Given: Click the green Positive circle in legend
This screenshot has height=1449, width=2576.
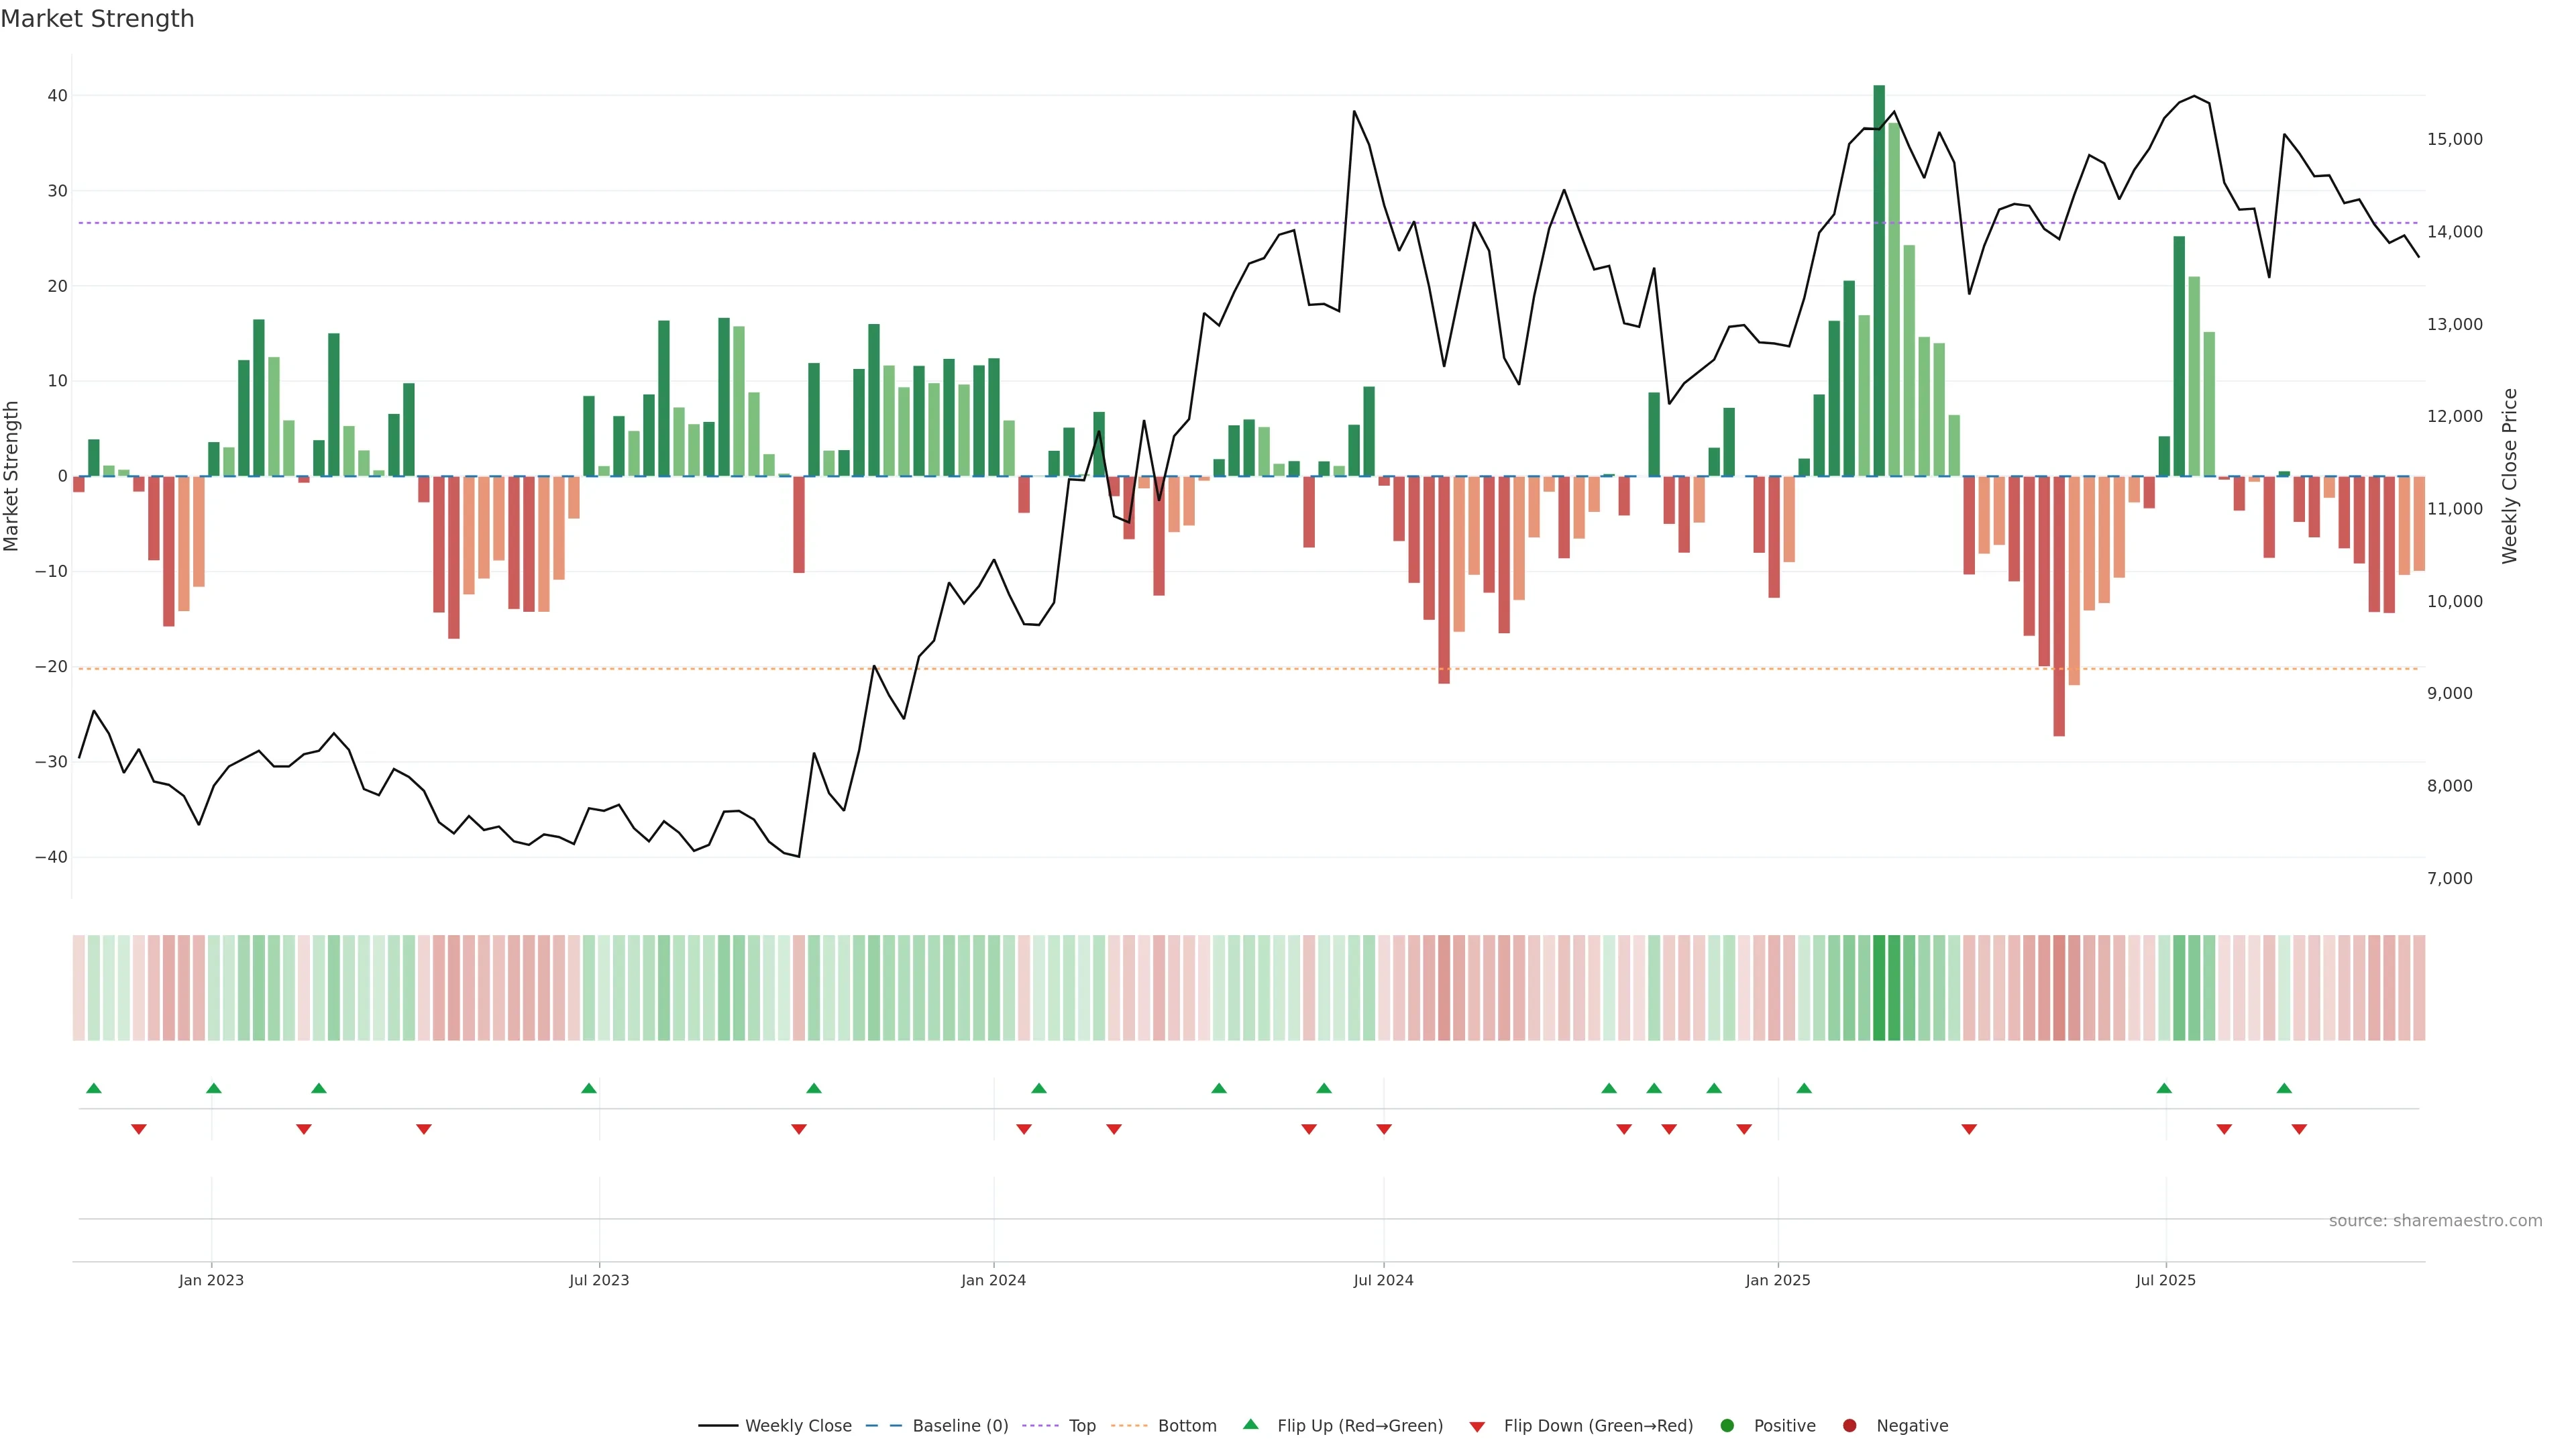Looking at the screenshot, I should (1727, 1426).
